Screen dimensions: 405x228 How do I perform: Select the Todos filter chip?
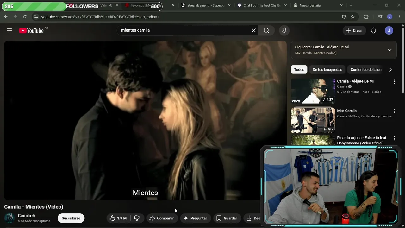tap(299, 70)
